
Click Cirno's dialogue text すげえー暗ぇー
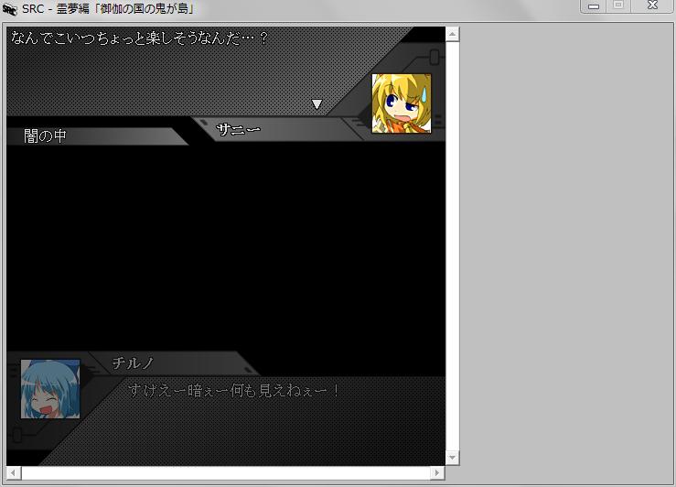[x=234, y=391]
